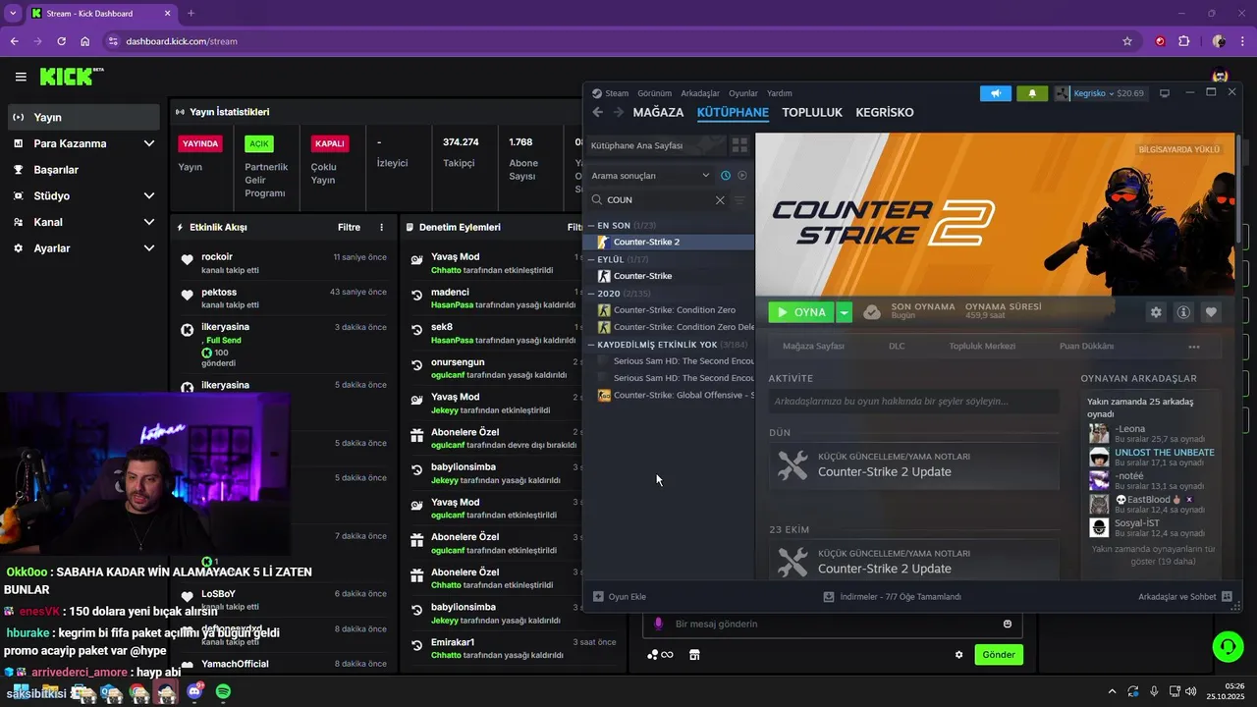Image resolution: width=1257 pixels, height=707 pixels.
Task: Click Bir mesaj gönderin chat field
Action: click(833, 624)
